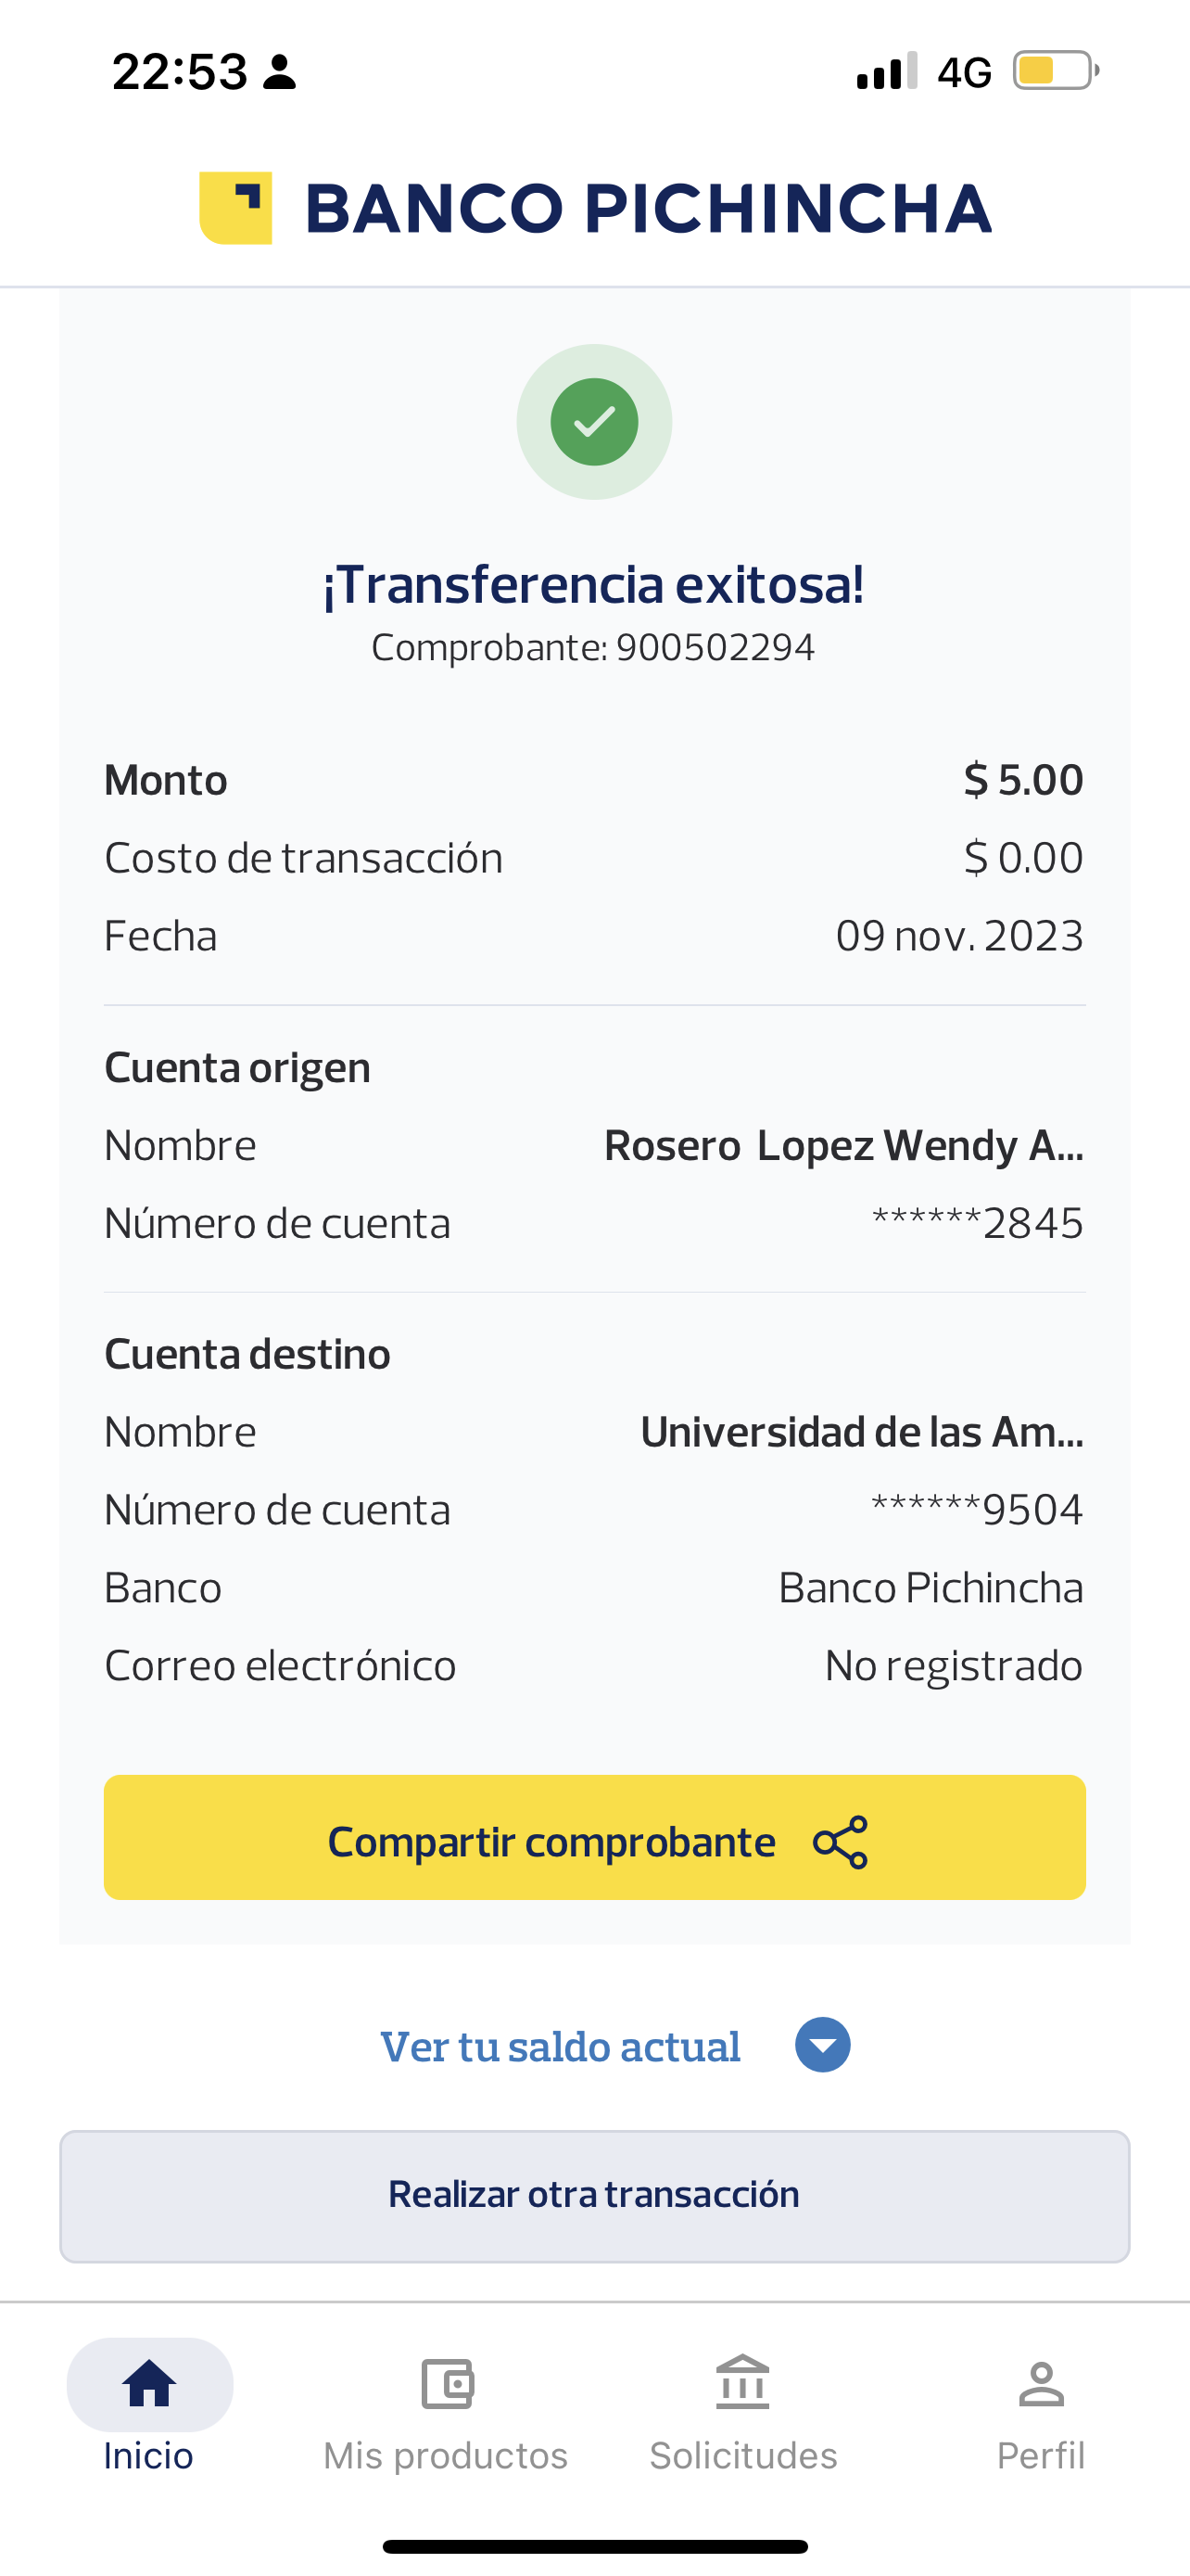1190x2576 pixels.
Task: Tap the Perfil person icon
Action: click(x=1041, y=2384)
